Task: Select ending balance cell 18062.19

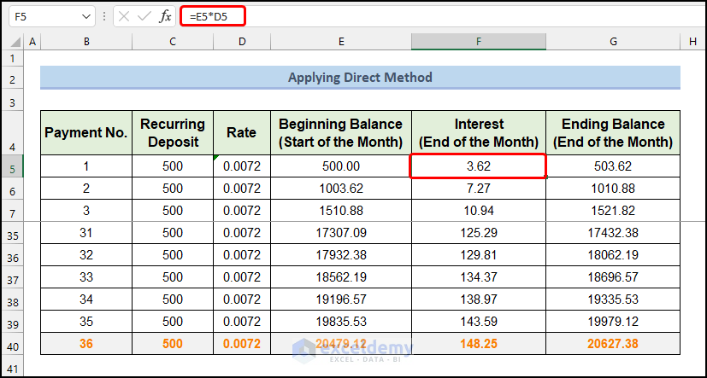Action: pyautogui.click(x=613, y=254)
